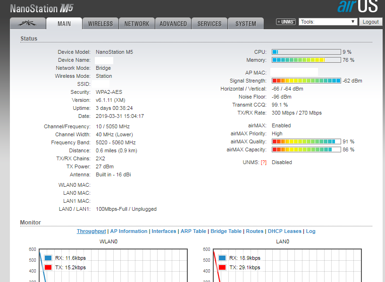Click the UNMS help [?] link

[263, 163]
